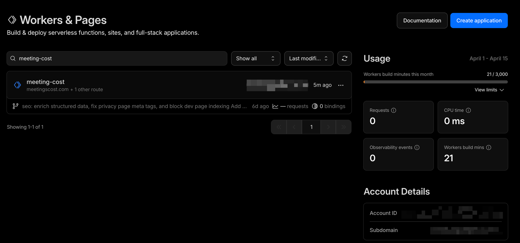Image resolution: width=520 pixels, height=243 pixels.
Task: Click the CPU time info icon
Action: click(x=469, y=110)
